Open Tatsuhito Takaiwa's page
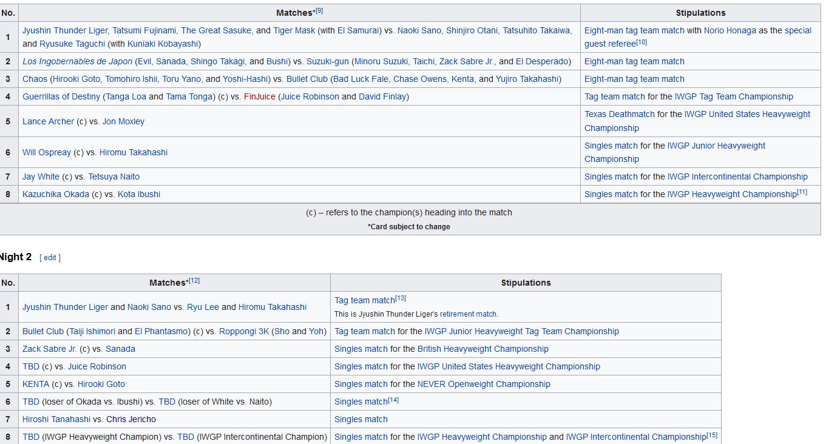Viewport: 826px width, 444px height. (x=537, y=30)
